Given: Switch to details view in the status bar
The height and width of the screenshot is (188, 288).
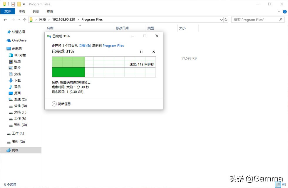Looking at the screenshot, I should pos(278,185).
